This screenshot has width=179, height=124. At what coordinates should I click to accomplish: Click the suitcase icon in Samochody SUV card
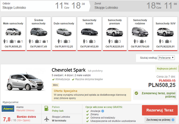(x=167, y=41)
